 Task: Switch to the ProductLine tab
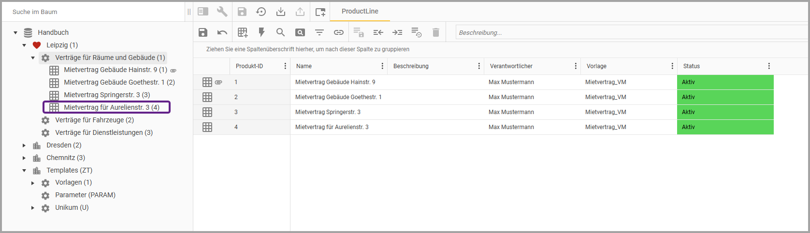point(360,11)
